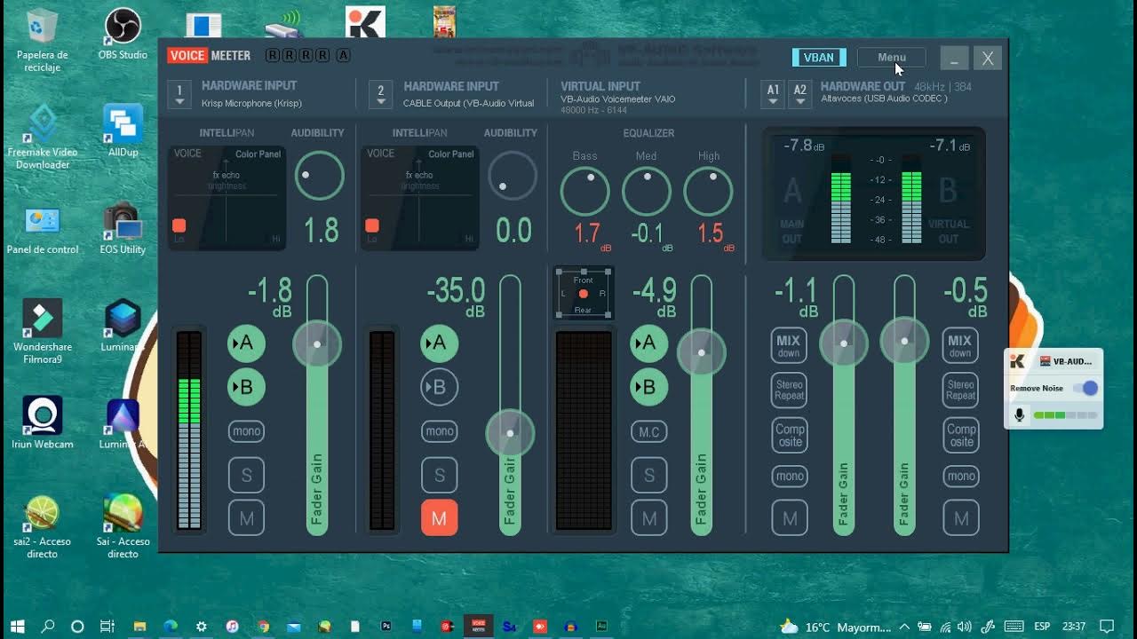Image resolution: width=1137 pixels, height=639 pixels.
Task: Click the Krisp logo in the widget
Action: 1018,361
